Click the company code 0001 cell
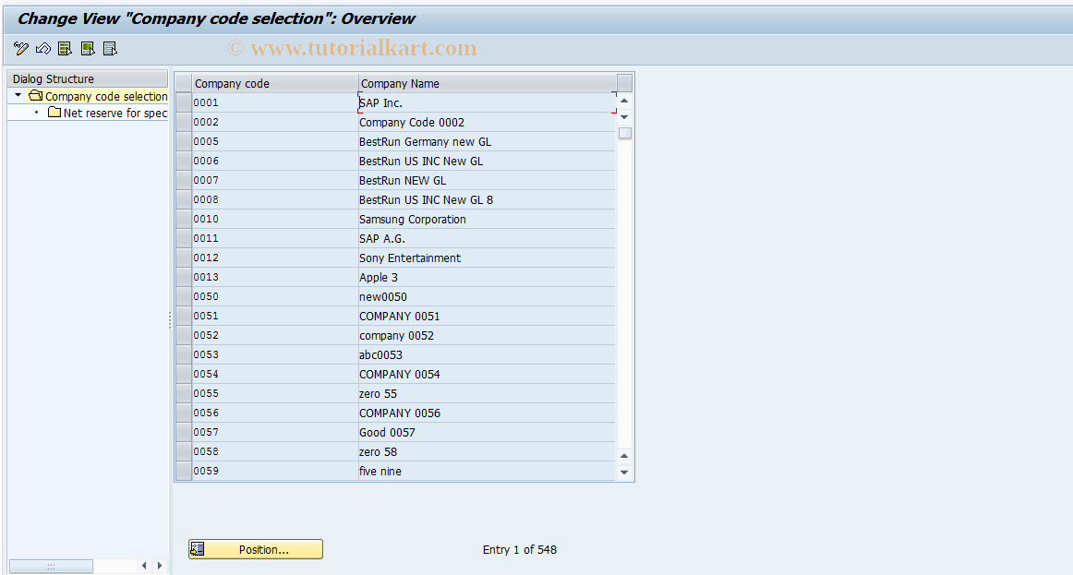The height and width of the screenshot is (575, 1073). pos(275,102)
